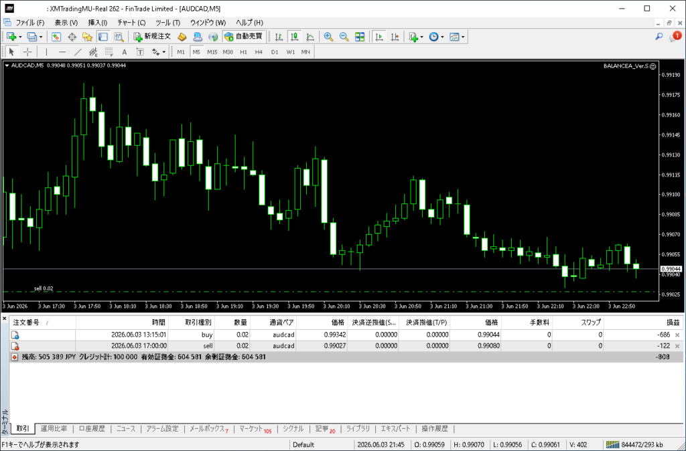The image size is (686, 451).
Task: Close the sell audcad order with X
Action: (x=677, y=346)
